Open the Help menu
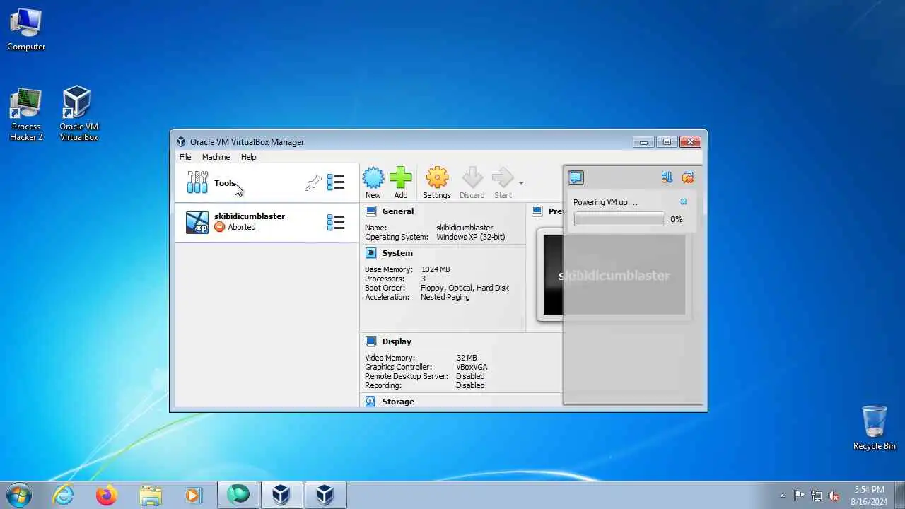905x509 pixels. click(x=248, y=157)
